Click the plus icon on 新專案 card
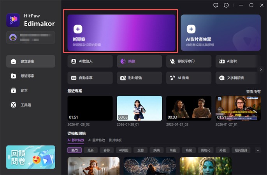The image size is (267, 175). (78, 29)
